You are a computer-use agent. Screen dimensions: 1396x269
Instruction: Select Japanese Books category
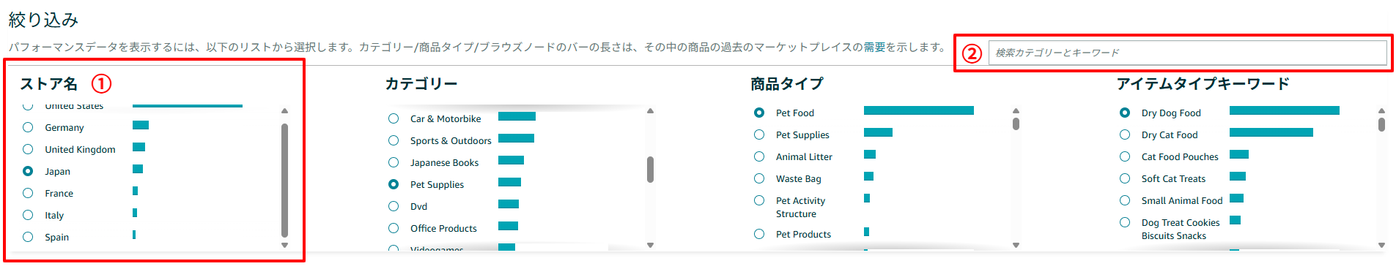394,162
